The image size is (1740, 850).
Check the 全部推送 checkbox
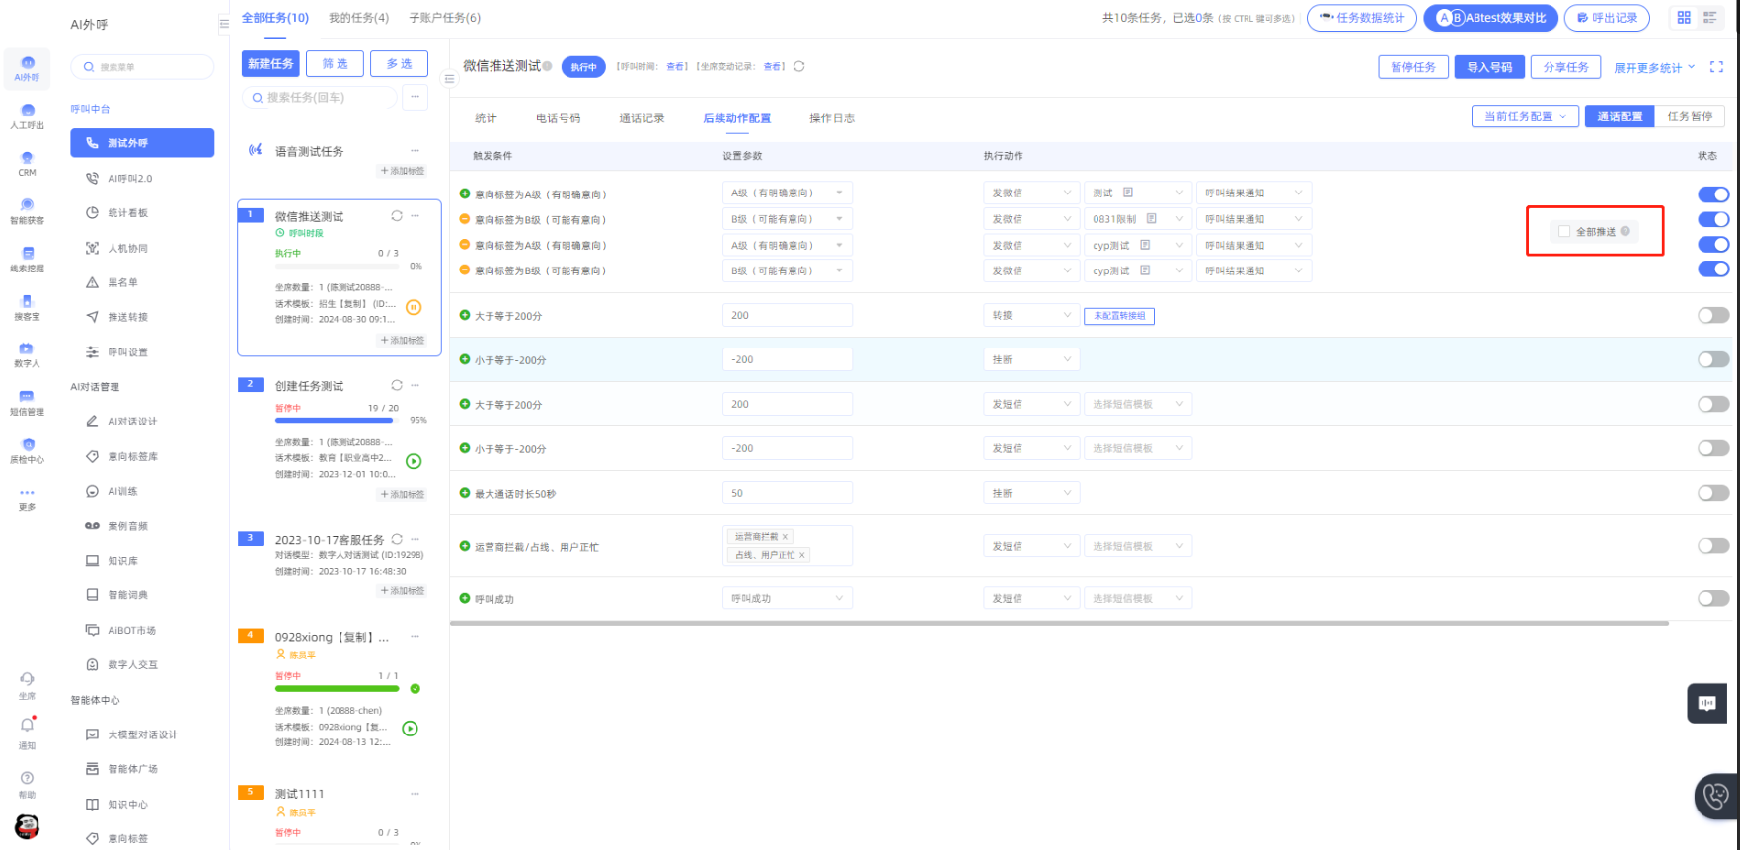1563,231
